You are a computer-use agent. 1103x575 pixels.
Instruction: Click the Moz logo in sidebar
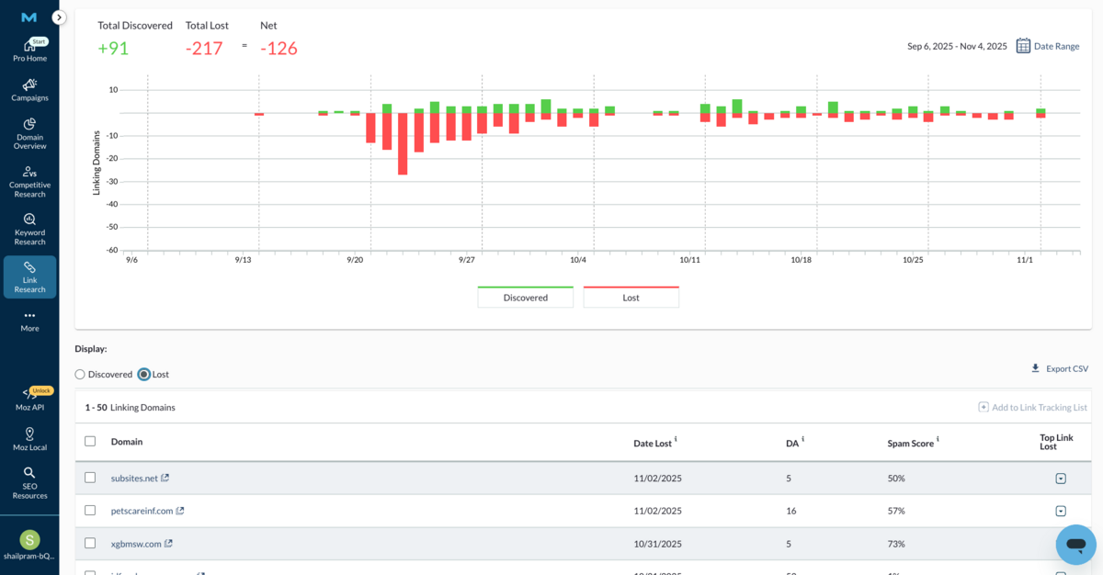(29, 17)
